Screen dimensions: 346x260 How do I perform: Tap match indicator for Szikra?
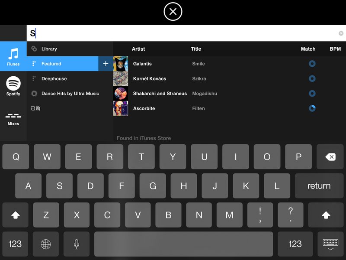pos(312,78)
